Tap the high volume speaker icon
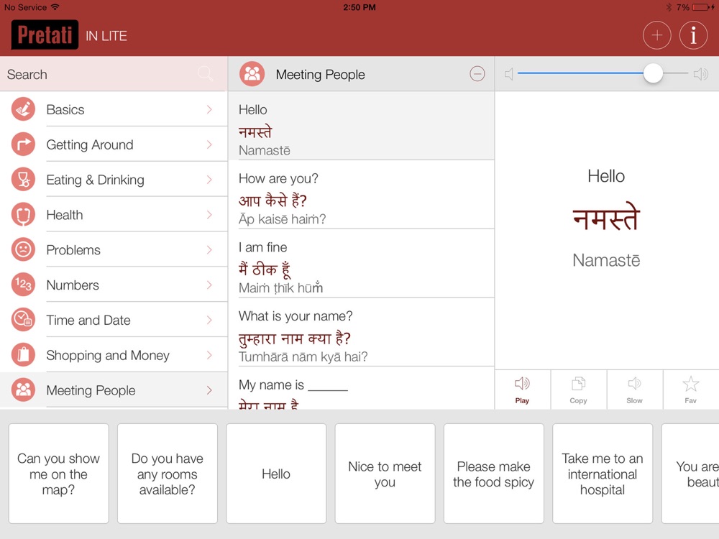 click(x=700, y=74)
